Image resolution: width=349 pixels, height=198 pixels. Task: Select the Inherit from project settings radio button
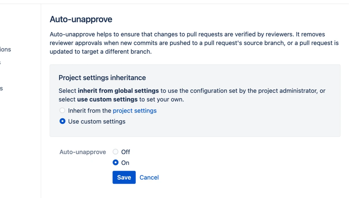tap(62, 111)
